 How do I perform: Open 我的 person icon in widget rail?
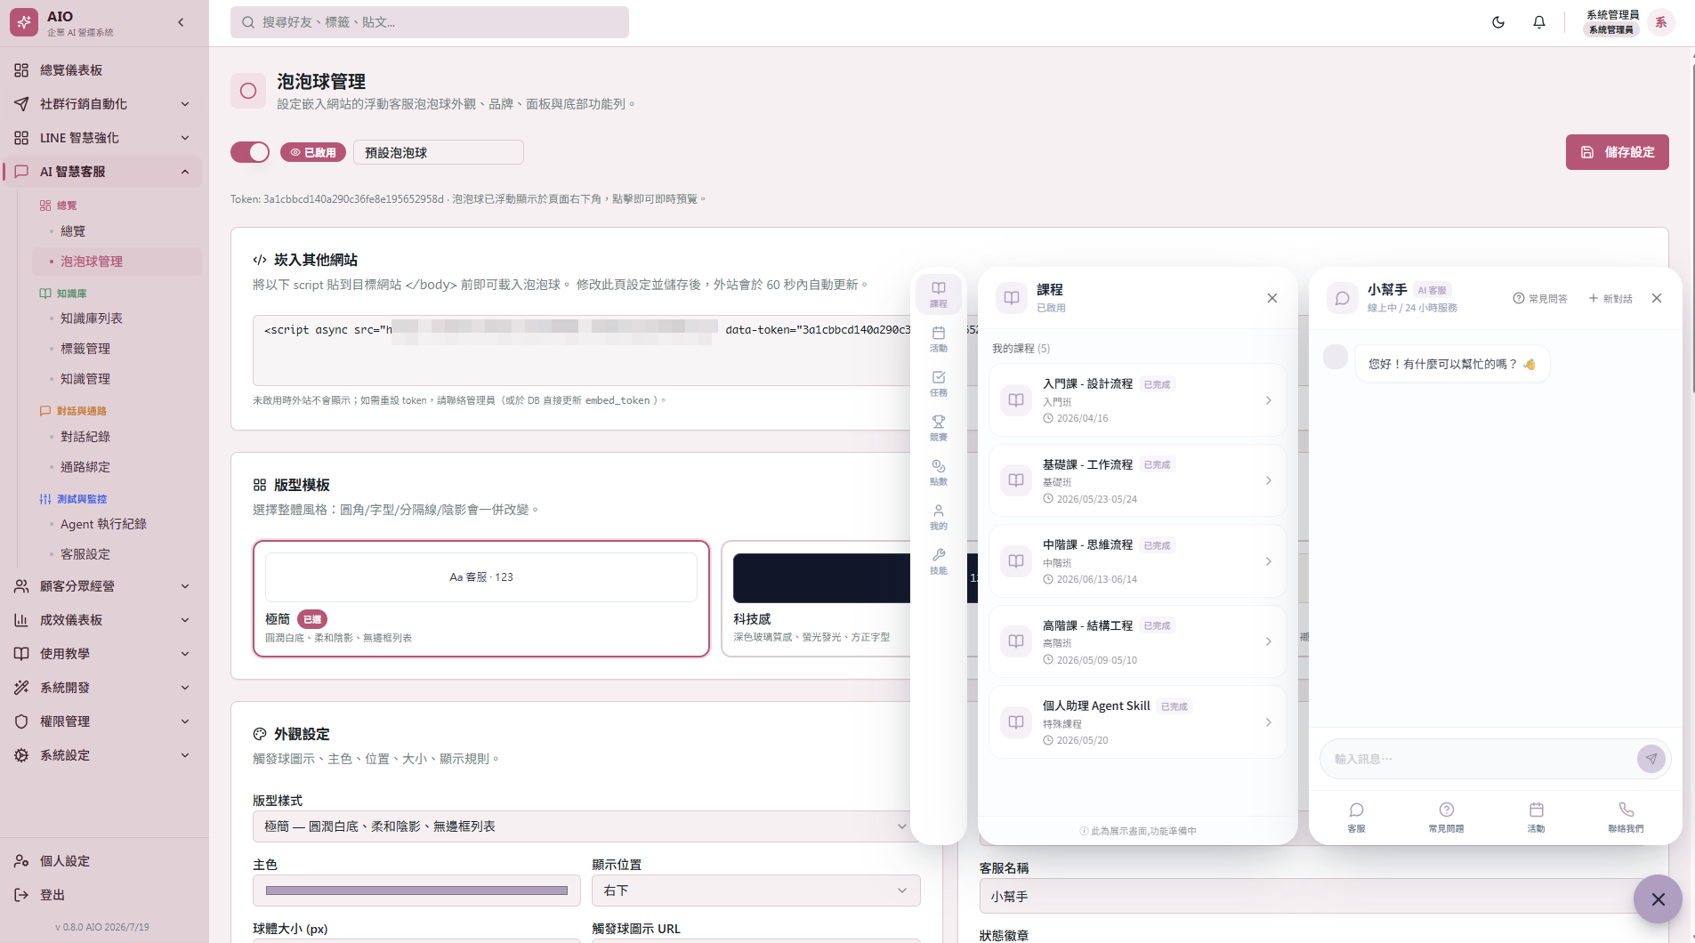click(939, 517)
